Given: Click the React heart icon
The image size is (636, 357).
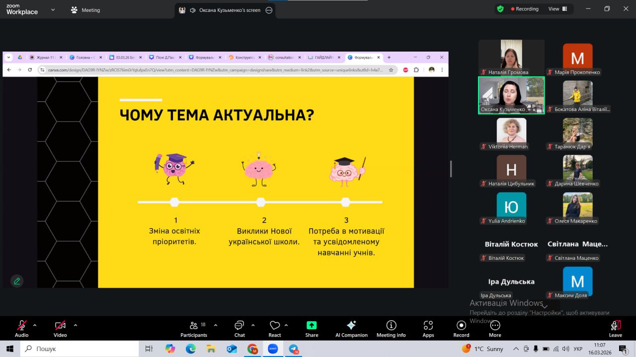Looking at the screenshot, I should coord(274,328).
